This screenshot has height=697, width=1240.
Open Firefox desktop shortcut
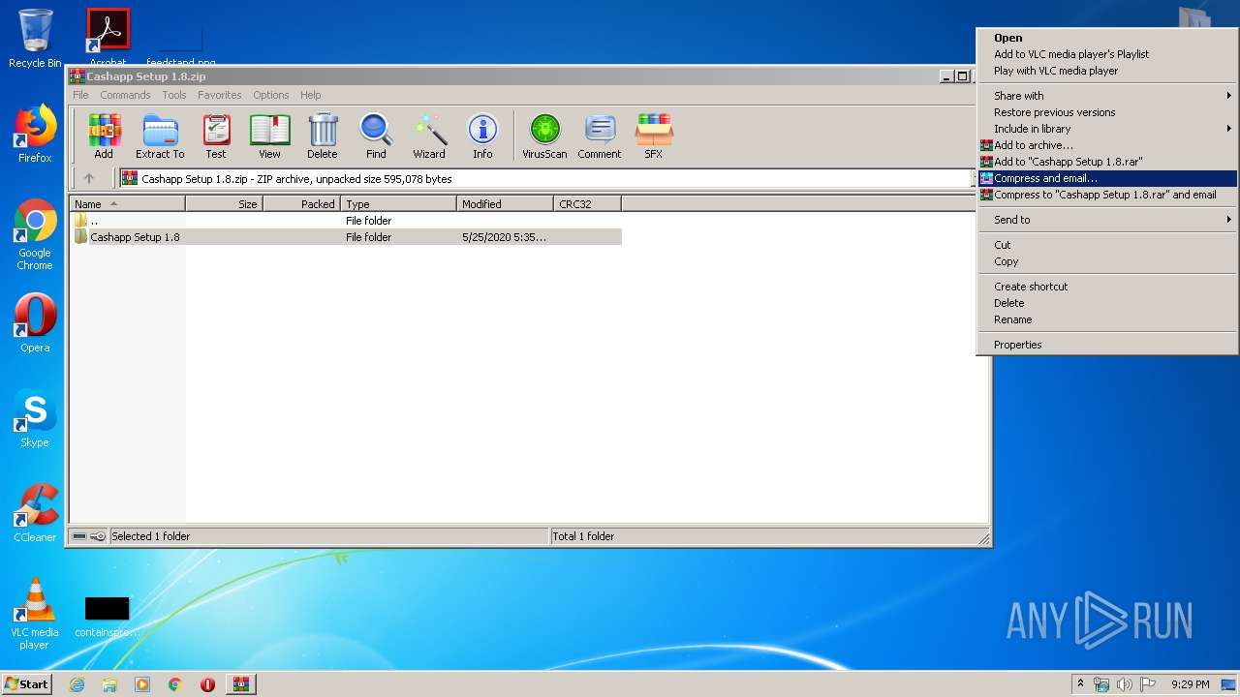pyautogui.click(x=35, y=134)
